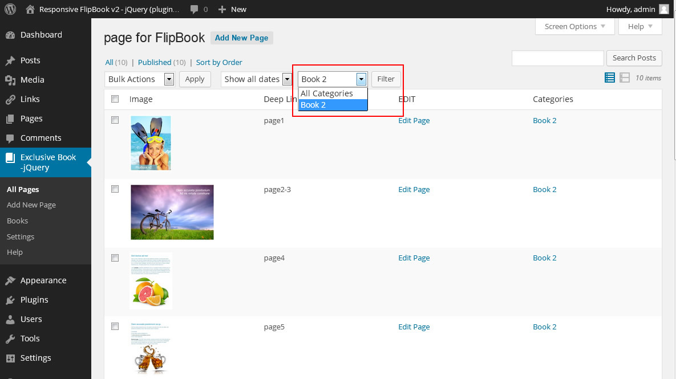Click the Image column header
The height and width of the screenshot is (379, 676).
[141, 99]
